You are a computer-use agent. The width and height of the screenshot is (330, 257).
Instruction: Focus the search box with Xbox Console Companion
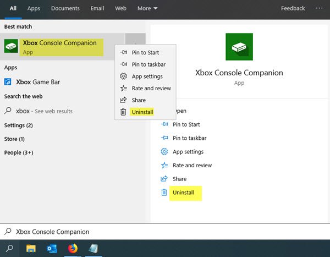pos(165,232)
